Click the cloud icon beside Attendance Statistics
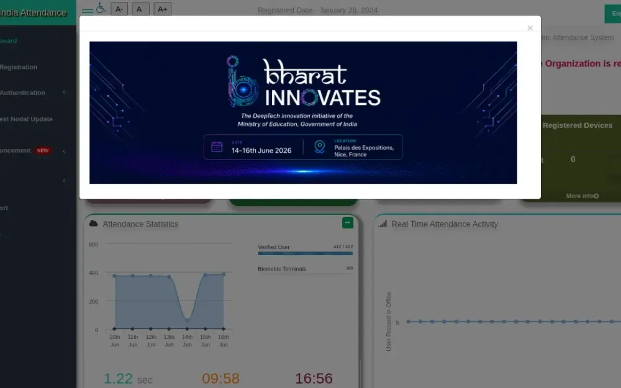This screenshot has height=388, width=621. (94, 223)
